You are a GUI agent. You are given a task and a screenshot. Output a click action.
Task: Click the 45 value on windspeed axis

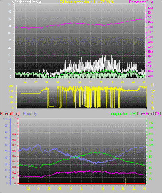click(x=10, y=12)
